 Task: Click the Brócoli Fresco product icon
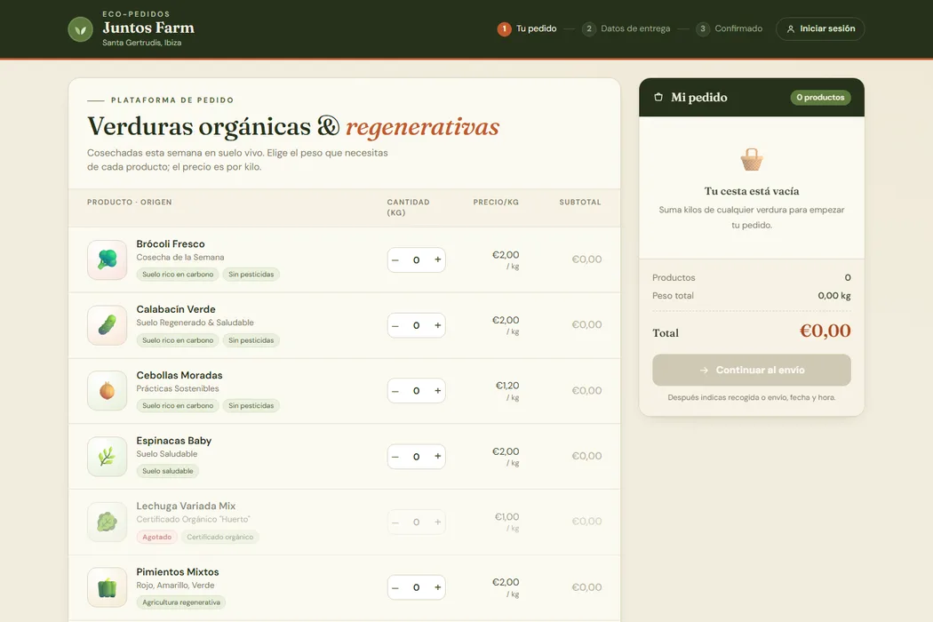pos(108,259)
